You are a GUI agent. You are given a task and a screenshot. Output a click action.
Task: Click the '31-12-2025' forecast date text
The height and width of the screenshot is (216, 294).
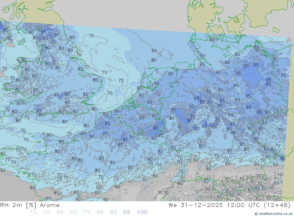202,205
